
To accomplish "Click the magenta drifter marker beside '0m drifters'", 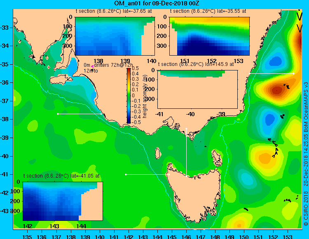I will (x=92, y=67).
